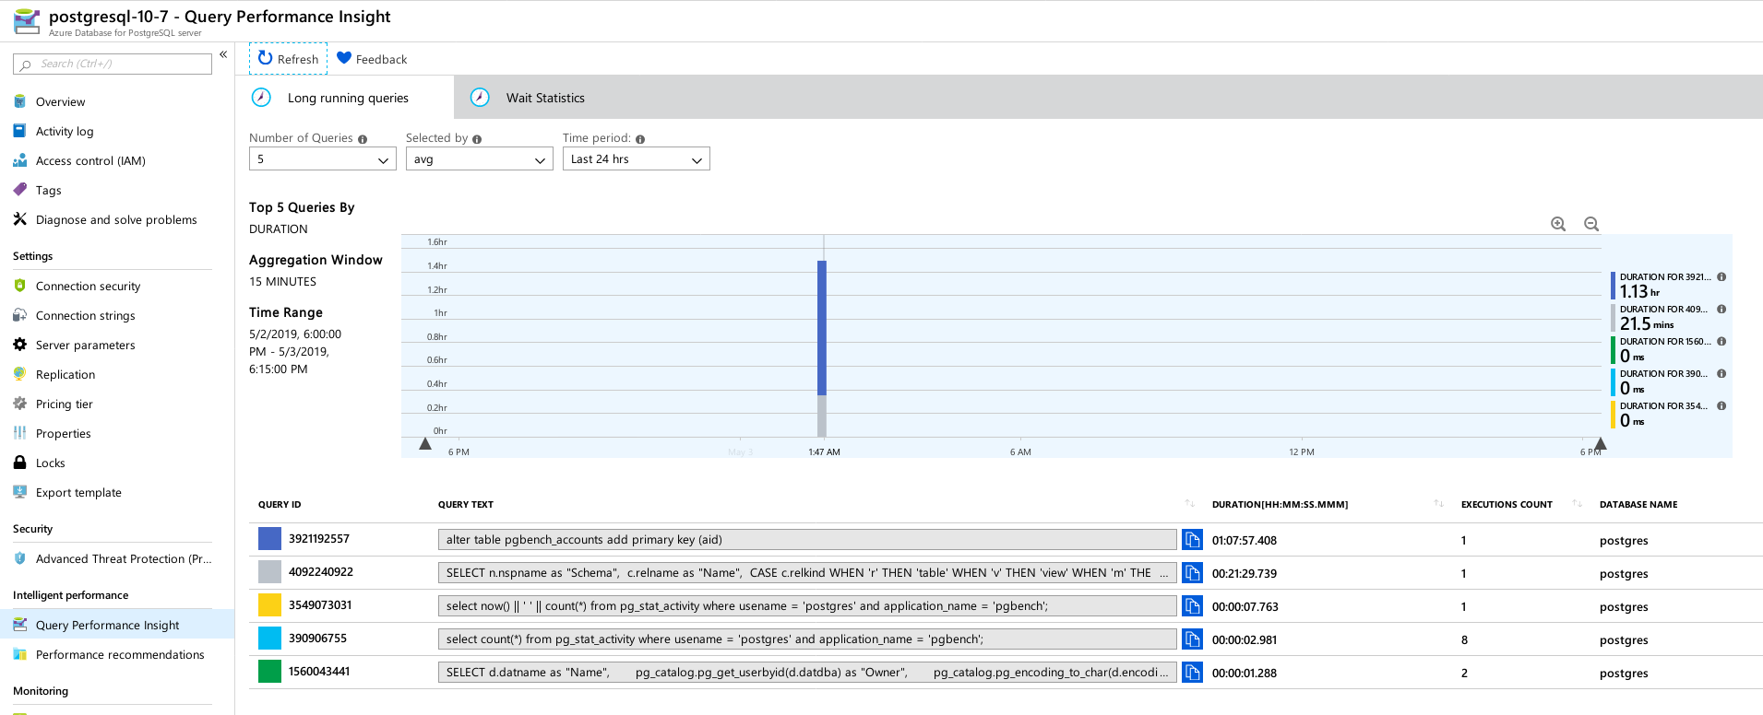Zoom in on the chart
This screenshot has height=715, width=1763.
pyautogui.click(x=1558, y=224)
